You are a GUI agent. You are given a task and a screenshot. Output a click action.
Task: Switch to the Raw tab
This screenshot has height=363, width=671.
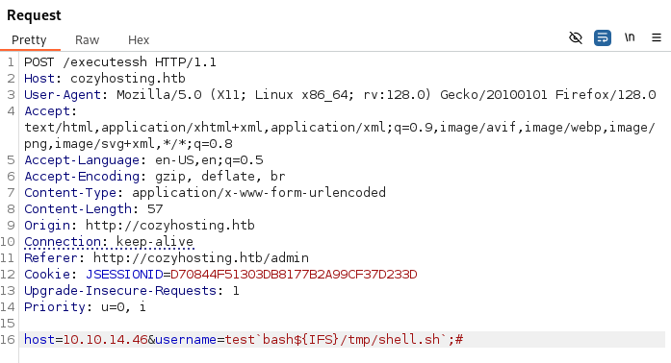(x=87, y=40)
